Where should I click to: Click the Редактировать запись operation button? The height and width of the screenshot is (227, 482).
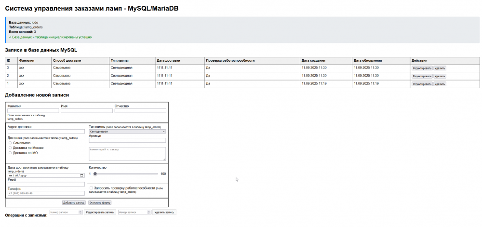coord(100,212)
